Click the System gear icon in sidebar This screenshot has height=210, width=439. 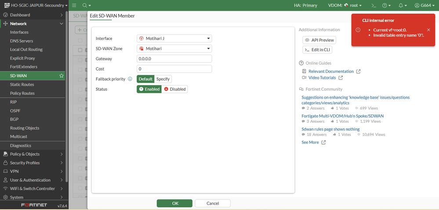5,197
